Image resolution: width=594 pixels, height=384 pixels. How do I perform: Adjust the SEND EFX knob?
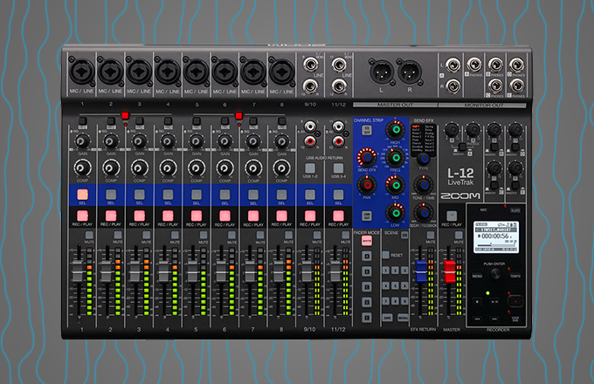point(365,157)
